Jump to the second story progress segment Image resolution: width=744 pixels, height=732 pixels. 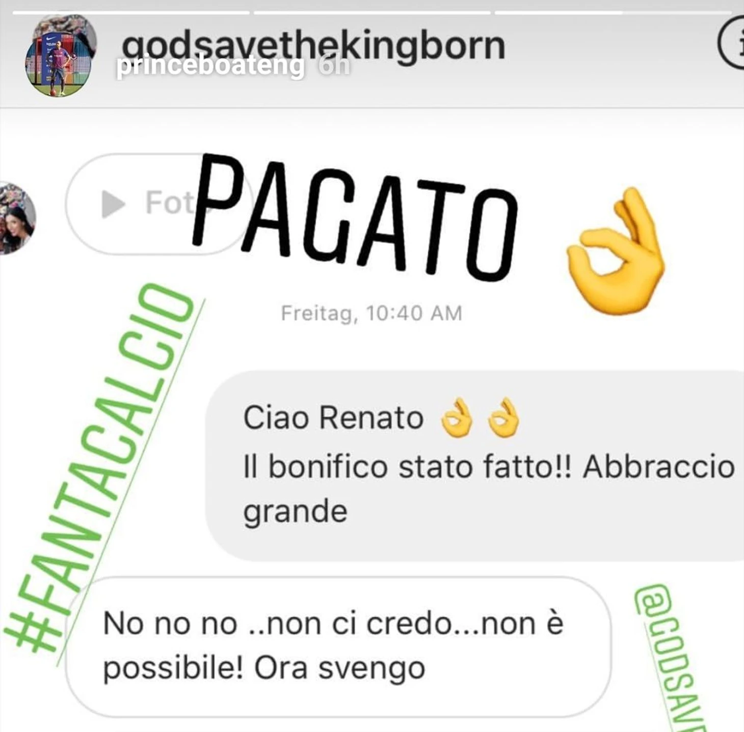point(373,12)
